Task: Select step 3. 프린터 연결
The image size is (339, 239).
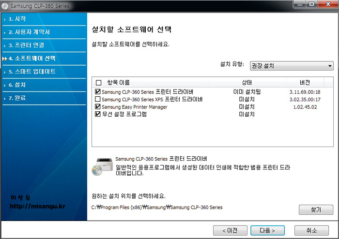Action: click(26, 45)
